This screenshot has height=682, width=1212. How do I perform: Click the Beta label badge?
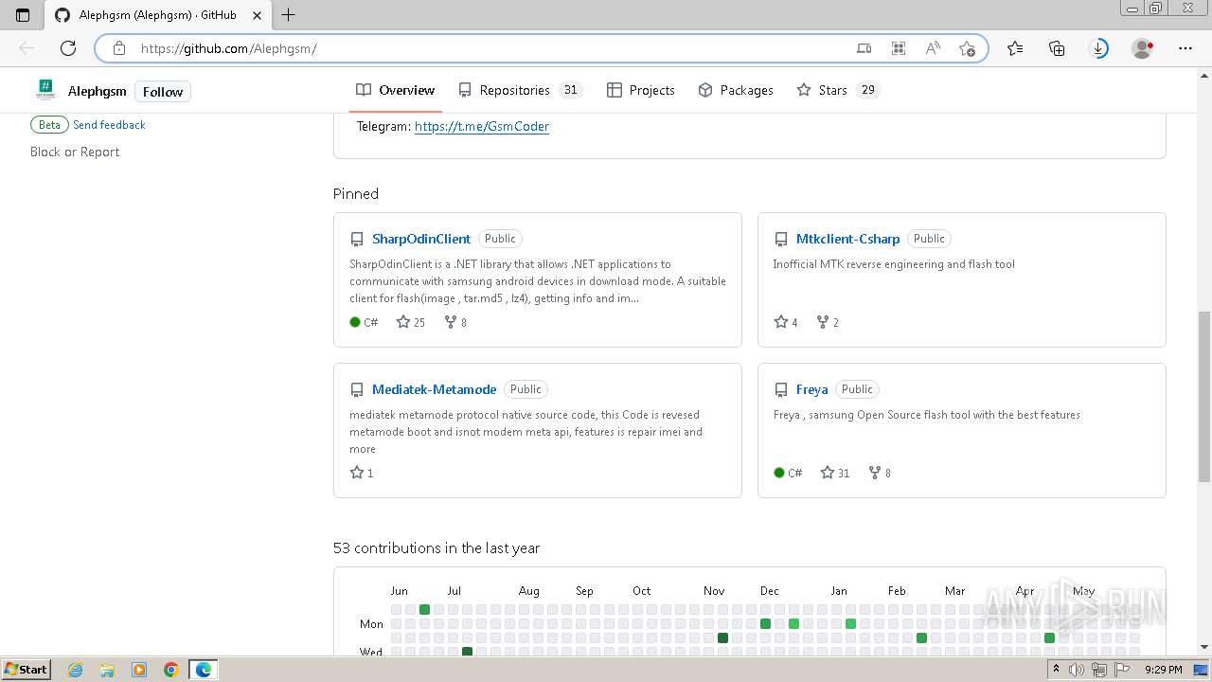click(49, 125)
